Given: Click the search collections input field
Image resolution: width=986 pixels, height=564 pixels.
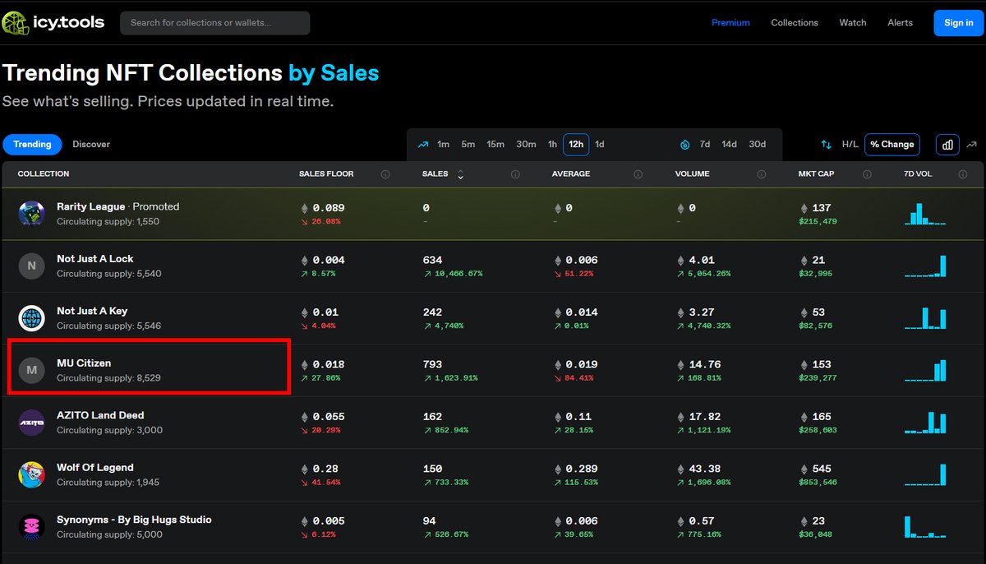Looking at the screenshot, I should (x=214, y=22).
